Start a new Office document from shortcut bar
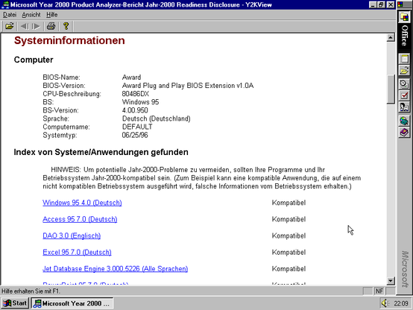The width and height of the screenshot is (413, 310). (x=404, y=59)
